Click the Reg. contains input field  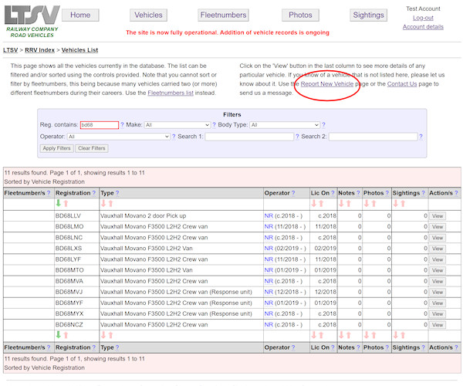99,125
